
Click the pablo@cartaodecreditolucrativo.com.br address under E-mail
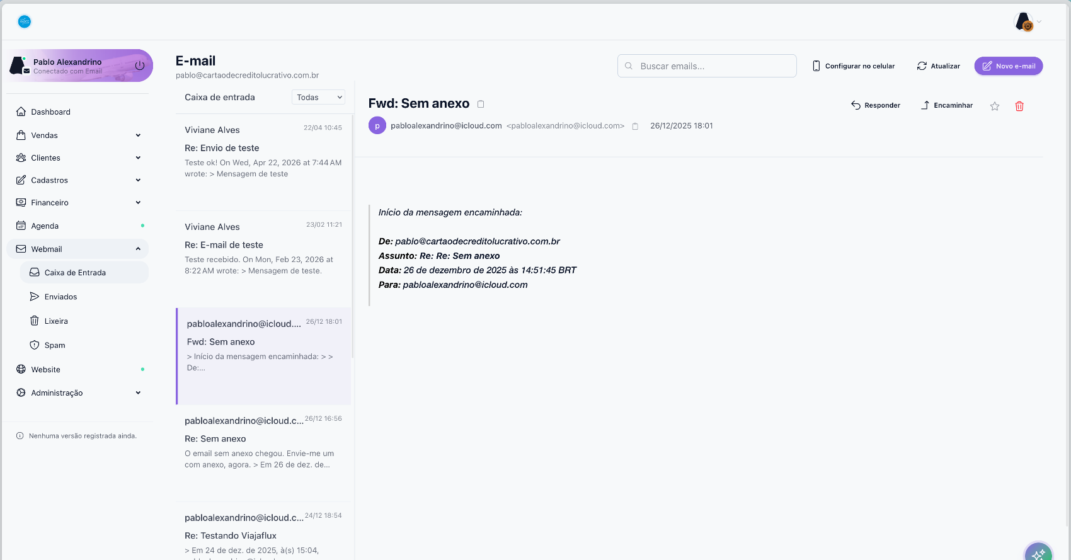(247, 75)
